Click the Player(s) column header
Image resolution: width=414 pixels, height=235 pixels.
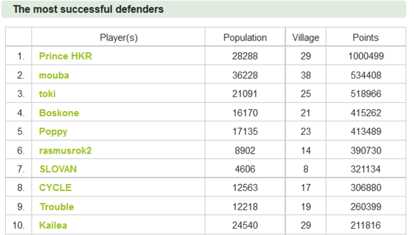[x=118, y=37]
